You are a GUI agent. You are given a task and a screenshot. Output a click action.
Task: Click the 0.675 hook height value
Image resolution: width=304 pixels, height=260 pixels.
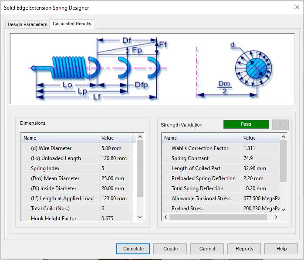pyautogui.click(x=107, y=219)
